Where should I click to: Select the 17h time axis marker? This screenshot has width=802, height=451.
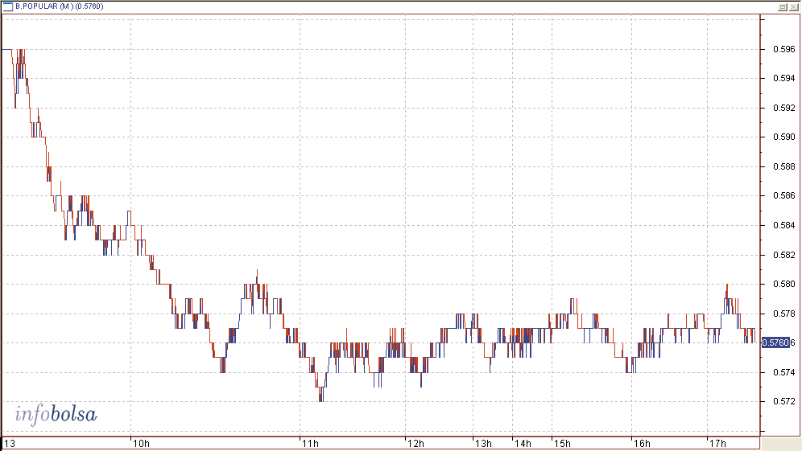pyautogui.click(x=716, y=443)
